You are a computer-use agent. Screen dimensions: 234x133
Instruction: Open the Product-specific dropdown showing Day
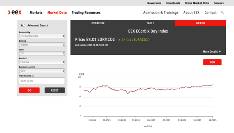[42, 71]
